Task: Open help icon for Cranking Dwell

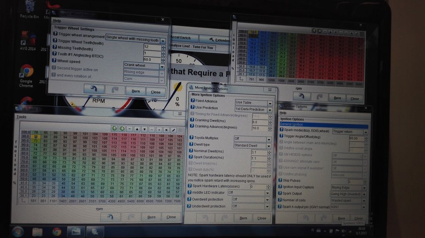Action: point(192,120)
